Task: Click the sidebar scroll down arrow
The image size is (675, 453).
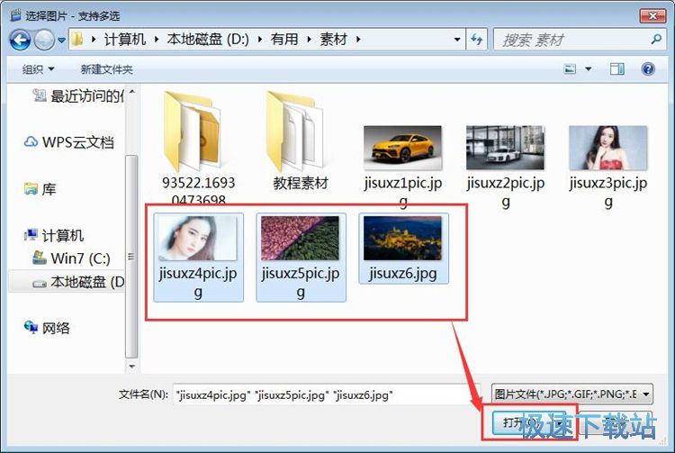Action: click(131, 367)
